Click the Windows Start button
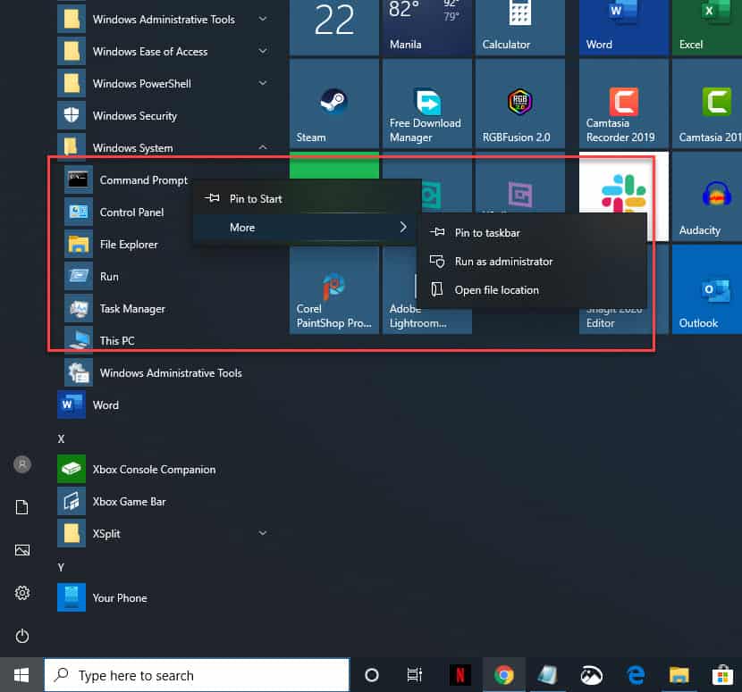Viewport: 742px width, 692px height. pyautogui.click(x=21, y=675)
